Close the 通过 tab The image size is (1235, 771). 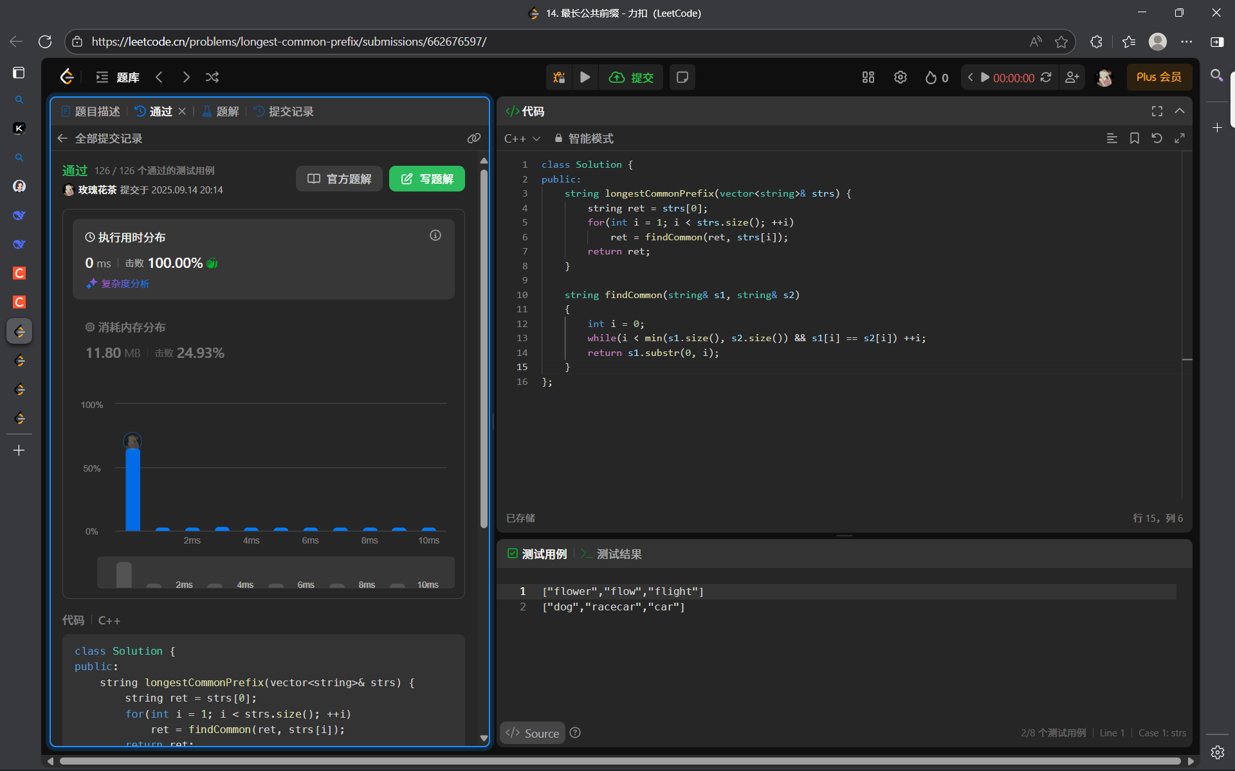click(x=182, y=111)
